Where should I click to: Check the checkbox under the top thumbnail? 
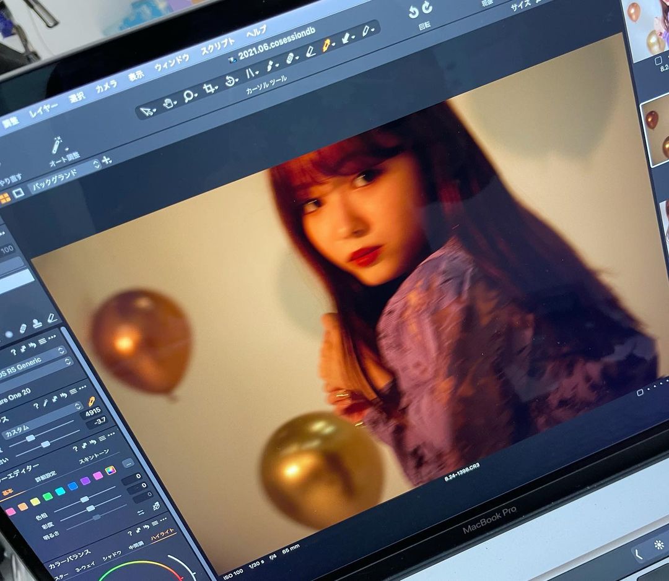click(658, 61)
